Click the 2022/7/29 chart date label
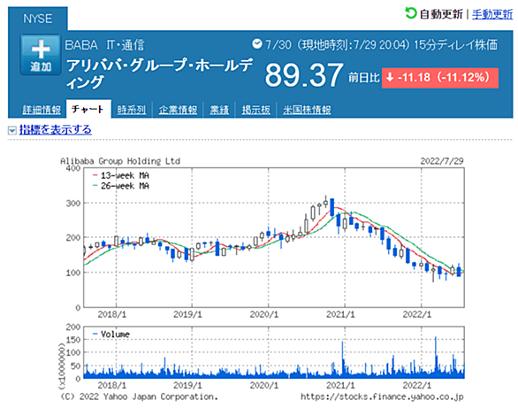The height and width of the screenshot is (408, 518). tap(442, 161)
